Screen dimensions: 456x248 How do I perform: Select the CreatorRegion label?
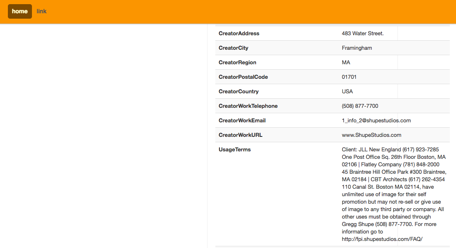[x=237, y=63]
